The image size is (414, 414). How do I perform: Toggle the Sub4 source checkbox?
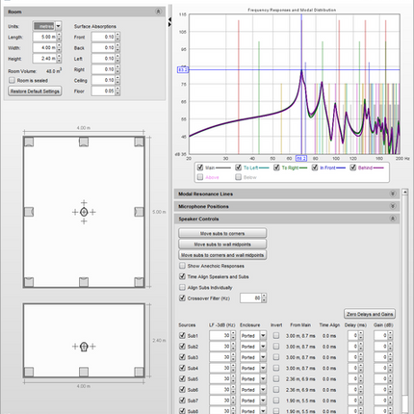pos(182,368)
